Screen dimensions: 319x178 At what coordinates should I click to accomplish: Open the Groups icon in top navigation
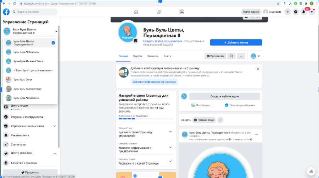(182, 12)
